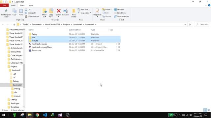Sort by Date modified column
Screen dimensions: 211x118
[x=79, y=30]
